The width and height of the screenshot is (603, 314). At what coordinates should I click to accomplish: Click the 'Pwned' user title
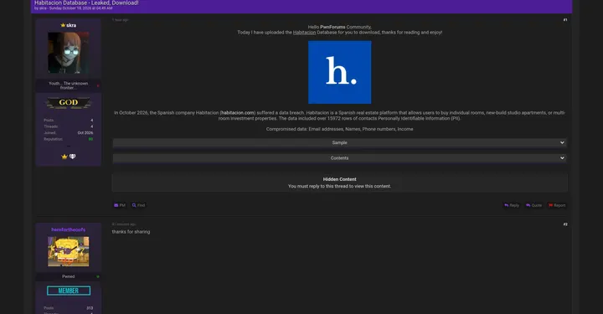69,276
